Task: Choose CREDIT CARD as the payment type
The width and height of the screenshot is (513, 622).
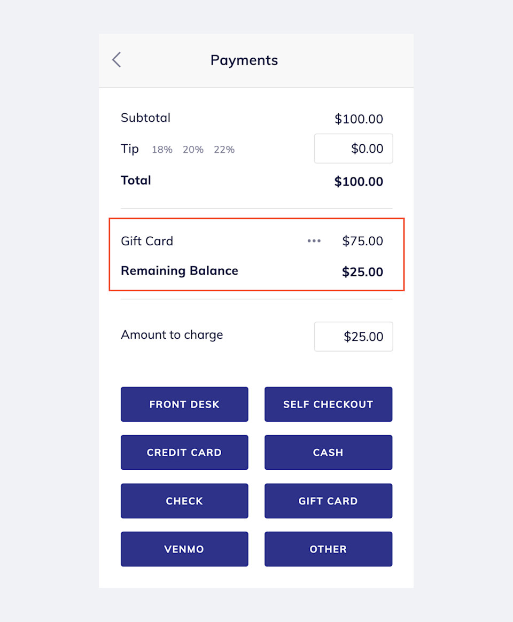Action: point(184,453)
